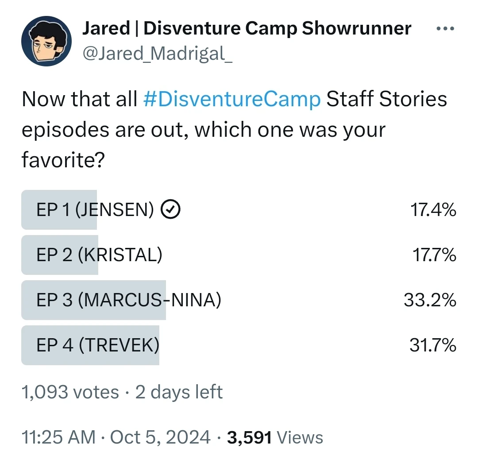This screenshot has height=467, width=478.
Task: Select the EP 4 (TREVEK) poll bar
Action: tap(90, 346)
